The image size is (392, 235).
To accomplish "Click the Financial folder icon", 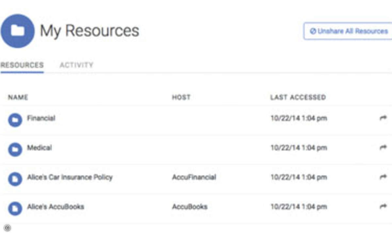I will pyautogui.click(x=15, y=120).
